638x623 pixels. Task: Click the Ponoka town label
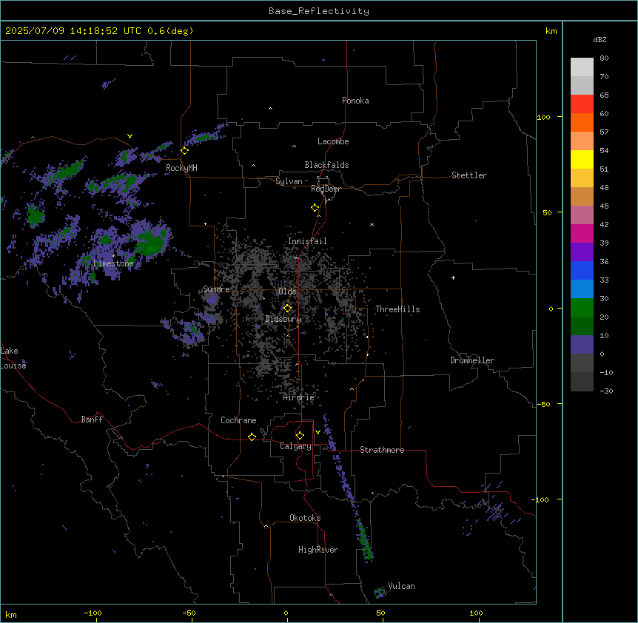pos(355,101)
